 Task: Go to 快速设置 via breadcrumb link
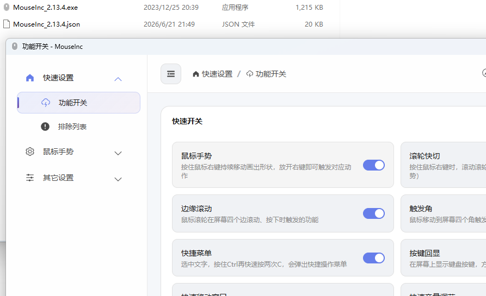click(217, 74)
